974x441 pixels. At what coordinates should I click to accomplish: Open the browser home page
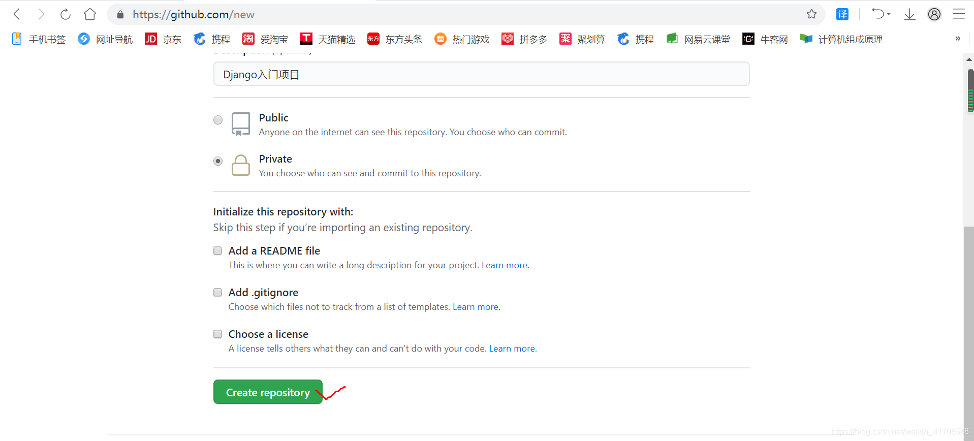pyautogui.click(x=90, y=14)
